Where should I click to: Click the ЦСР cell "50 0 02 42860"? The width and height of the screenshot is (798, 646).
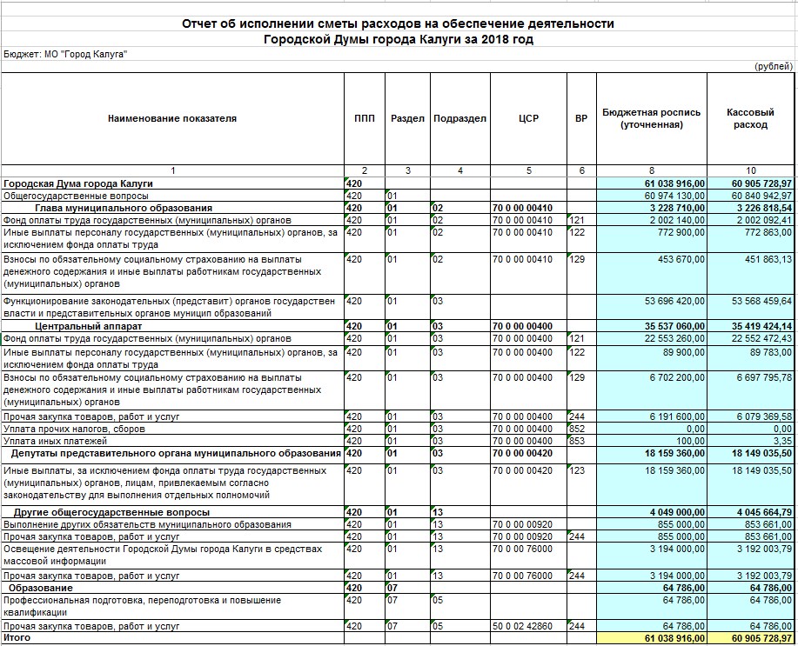click(522, 626)
